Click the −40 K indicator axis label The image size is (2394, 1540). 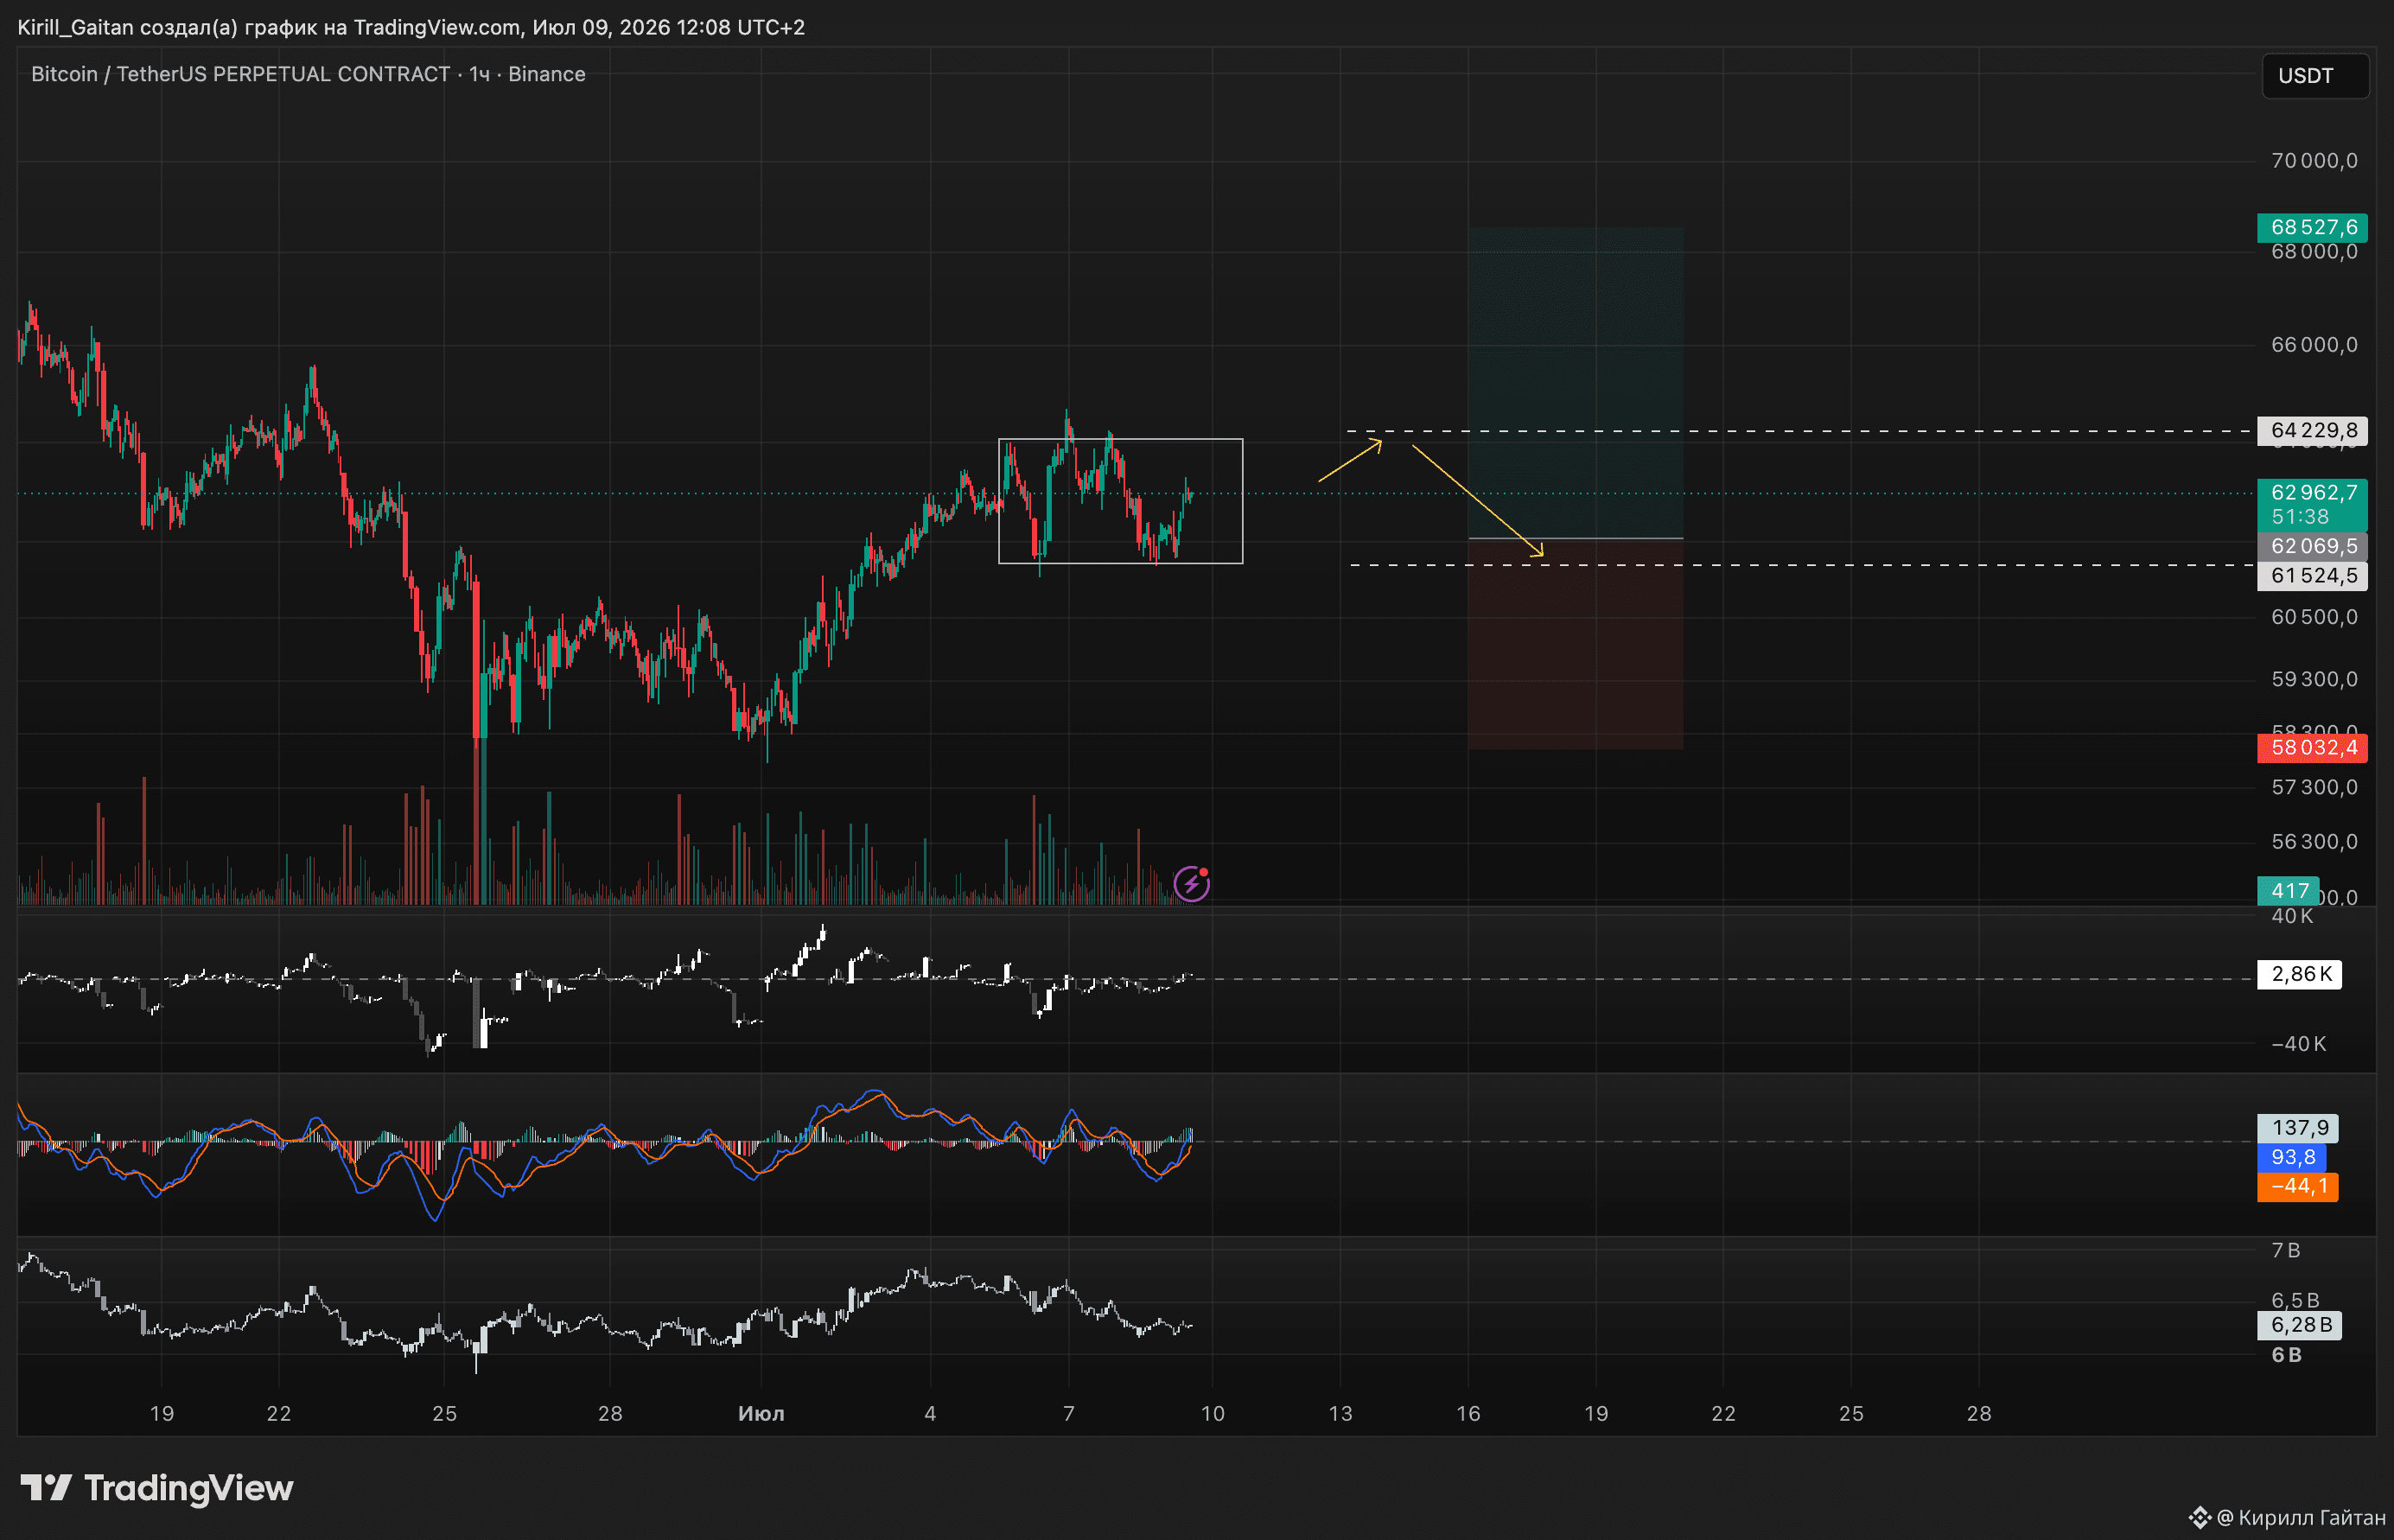coord(2298,1044)
